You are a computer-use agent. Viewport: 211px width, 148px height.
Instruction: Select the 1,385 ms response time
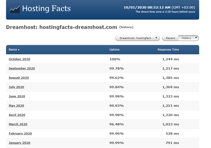click(171, 78)
